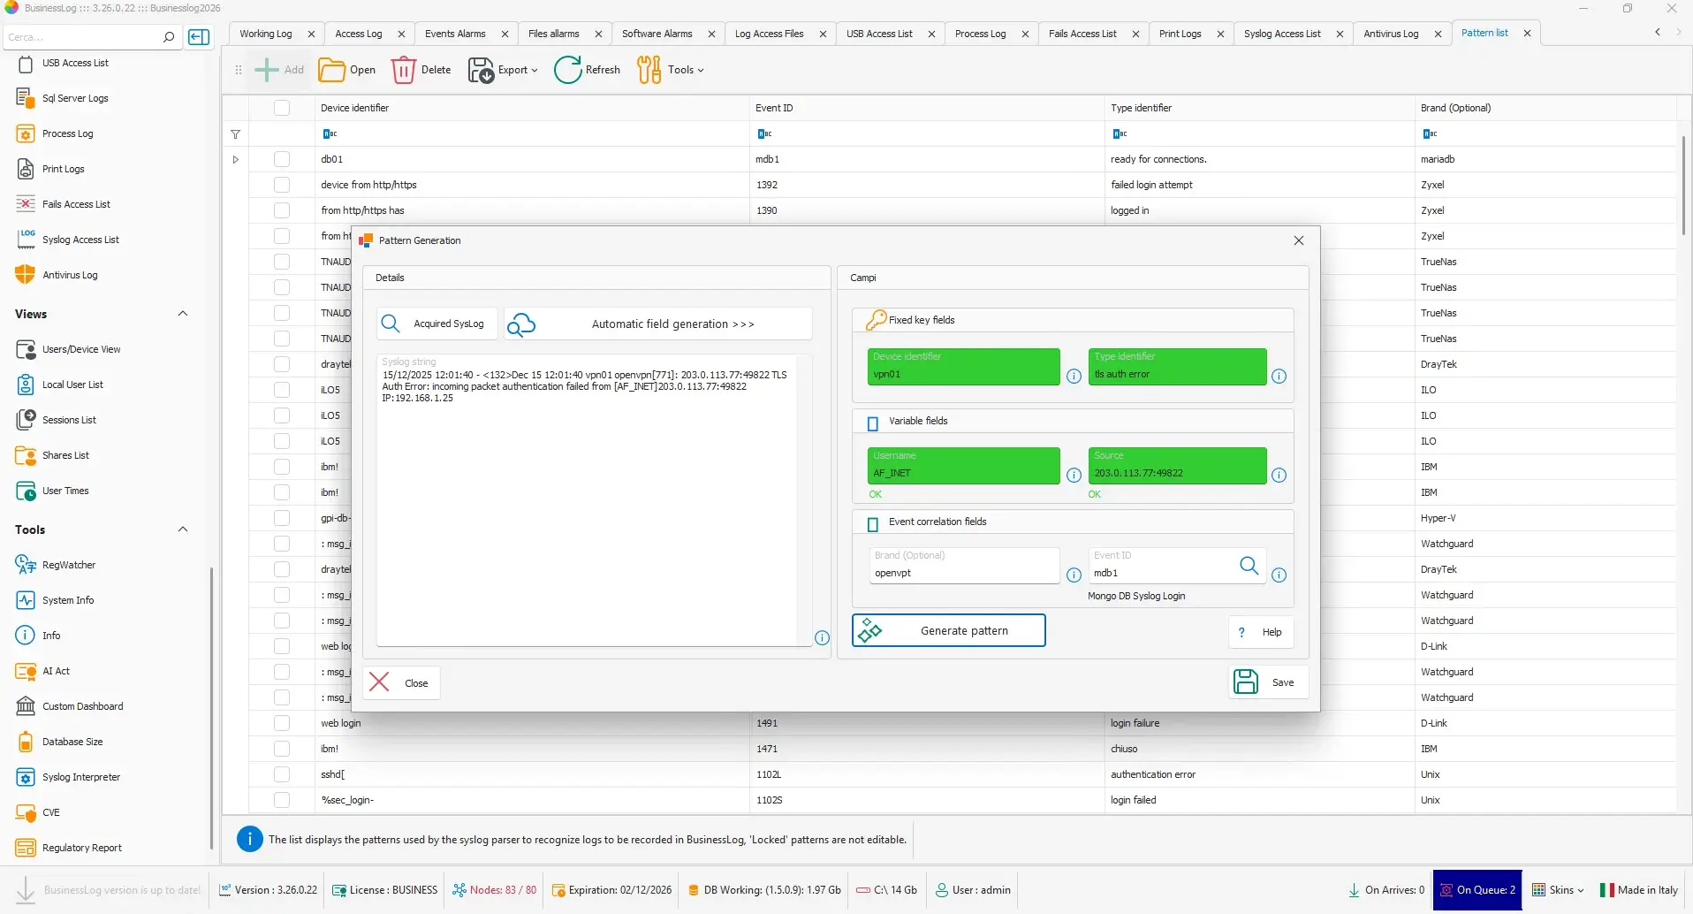
Task: Open Syslog Interpreter icon
Action: (26, 777)
